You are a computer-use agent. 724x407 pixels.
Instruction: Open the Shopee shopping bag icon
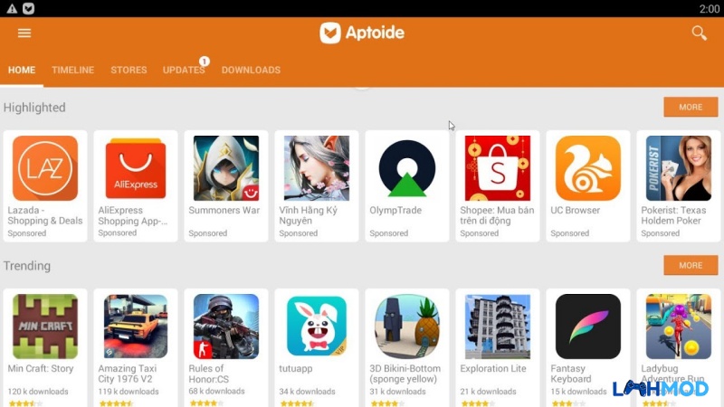(497, 168)
